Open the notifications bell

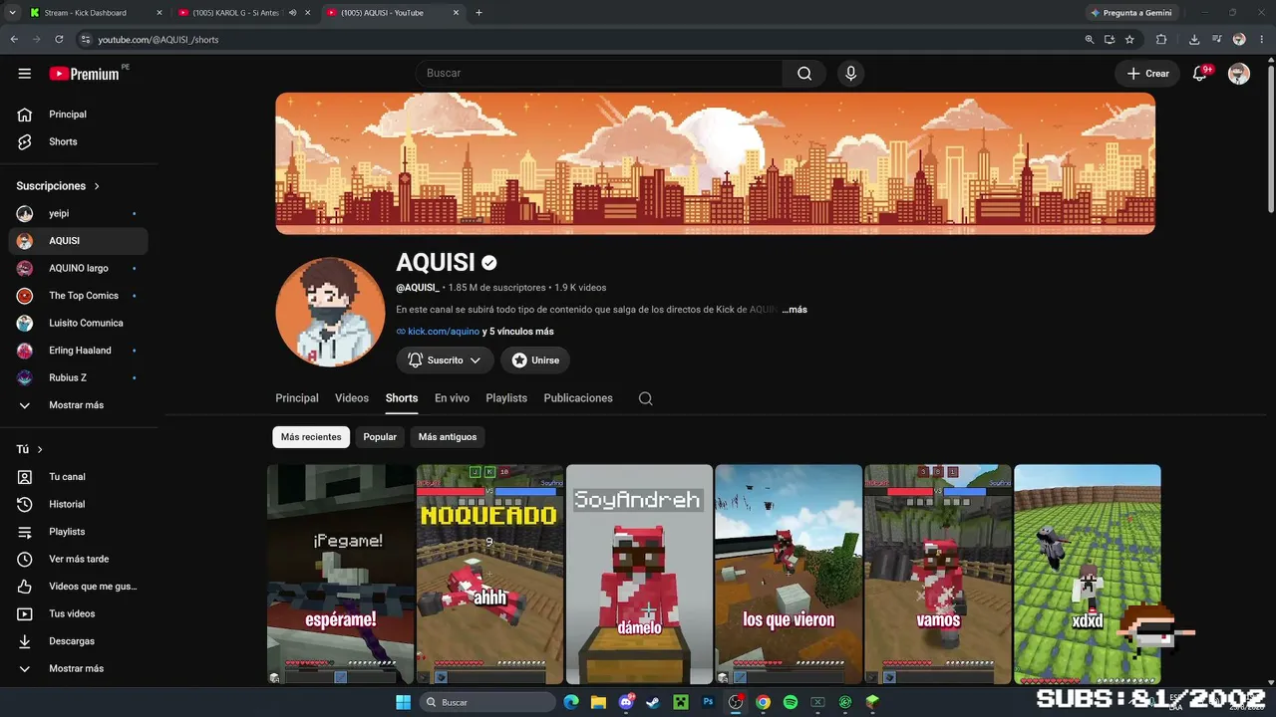(1201, 74)
